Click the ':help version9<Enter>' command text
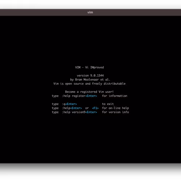This screenshot has width=181, height=181. [x=79, y=112]
